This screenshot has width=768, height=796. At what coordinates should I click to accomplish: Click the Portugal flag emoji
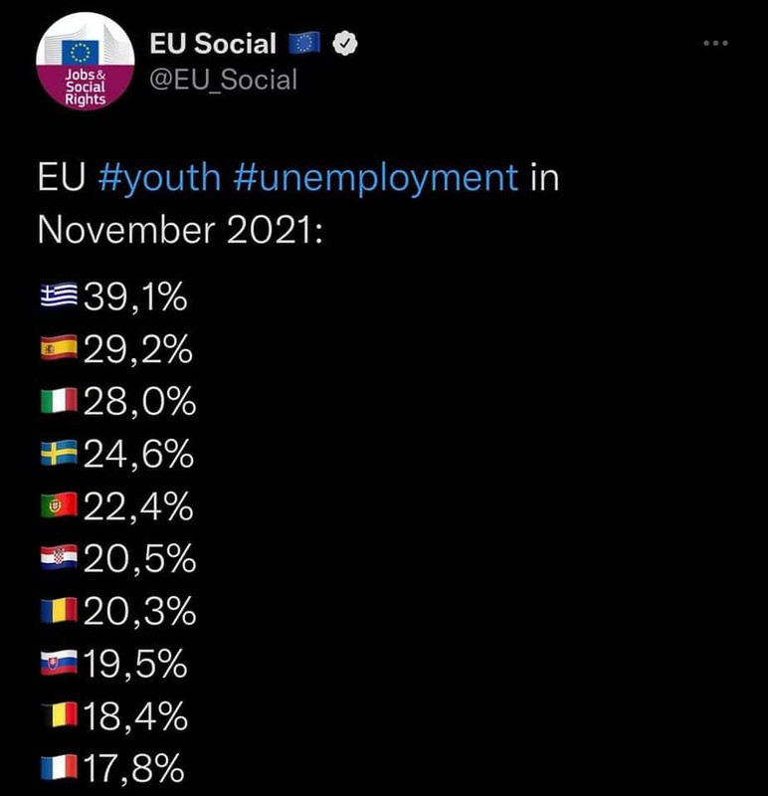pyautogui.click(x=60, y=507)
